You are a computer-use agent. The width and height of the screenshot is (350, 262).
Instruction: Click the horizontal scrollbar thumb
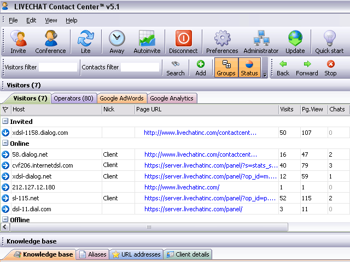click(x=149, y=227)
